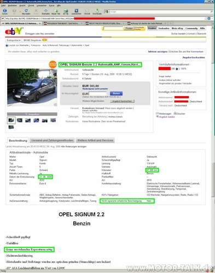This screenshot has height=273, width=215.
Task: Open the history (Chronik) clock icon
Action: pyautogui.click(x=87, y=11)
